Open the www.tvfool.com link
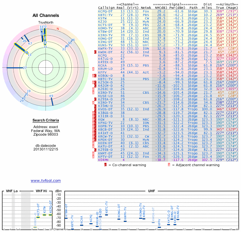 46,181
